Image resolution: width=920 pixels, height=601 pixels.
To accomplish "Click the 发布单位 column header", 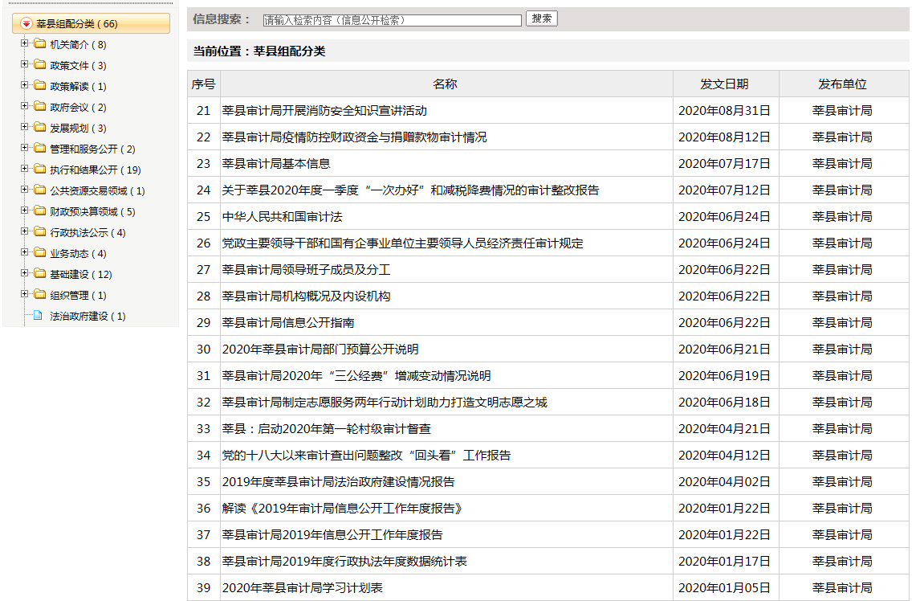I will point(842,84).
